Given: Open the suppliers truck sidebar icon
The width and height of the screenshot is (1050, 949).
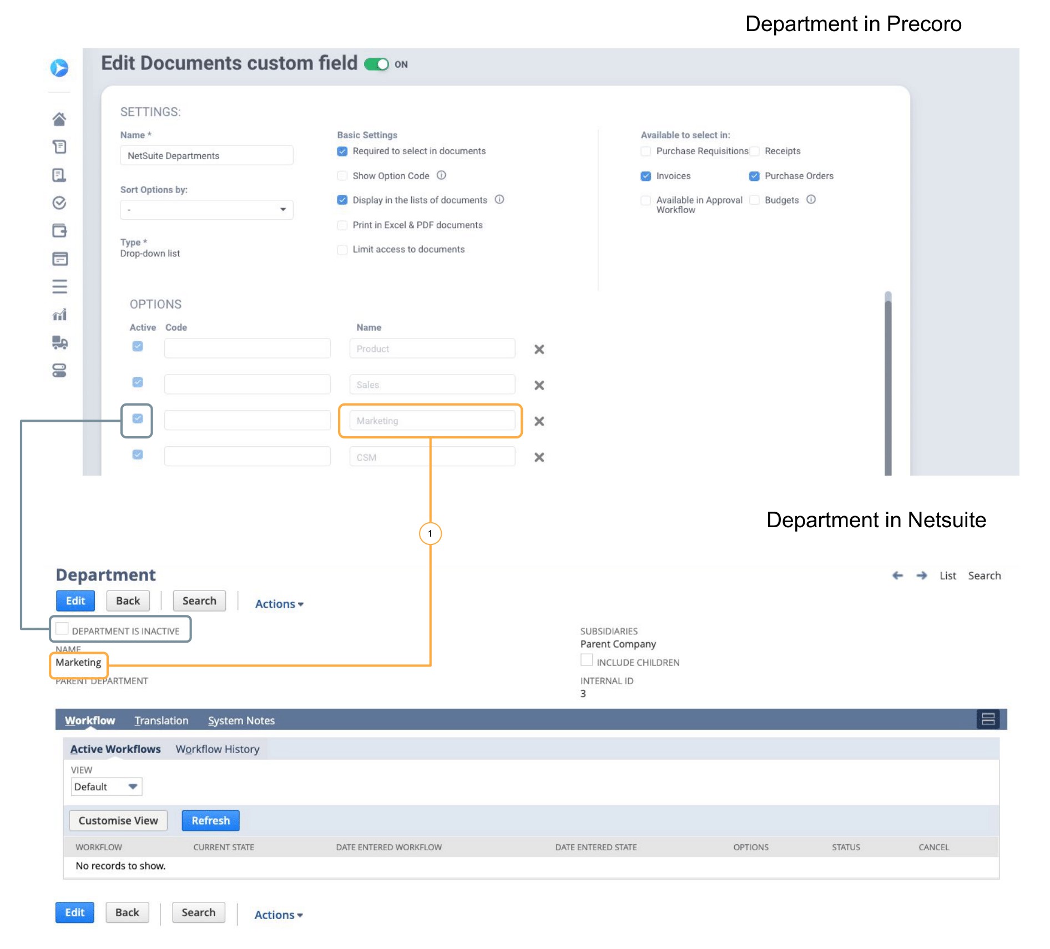Looking at the screenshot, I should pos(59,342).
